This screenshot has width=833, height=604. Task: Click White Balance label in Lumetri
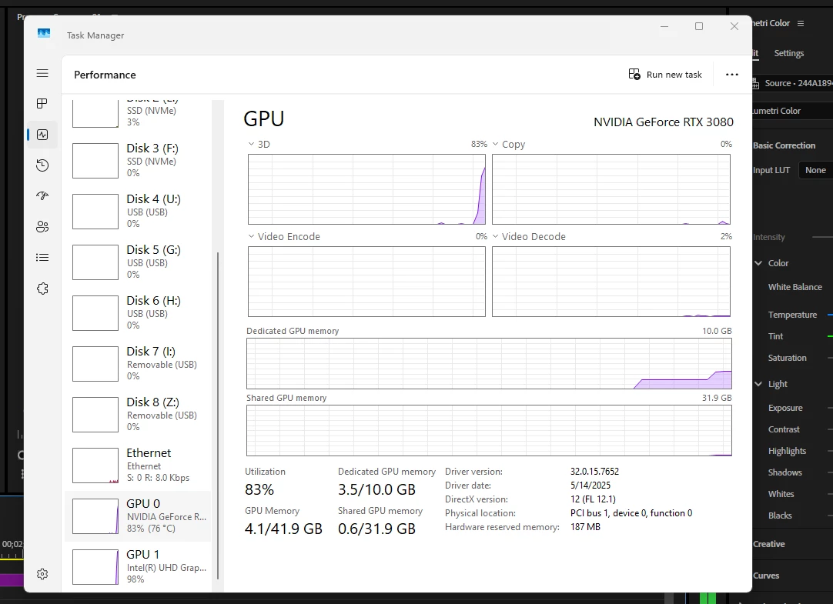tap(795, 286)
